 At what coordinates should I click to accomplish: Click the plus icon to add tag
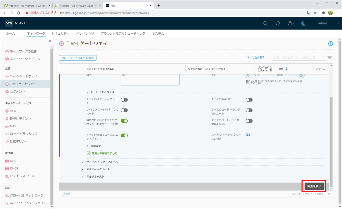pyautogui.click(x=301, y=75)
